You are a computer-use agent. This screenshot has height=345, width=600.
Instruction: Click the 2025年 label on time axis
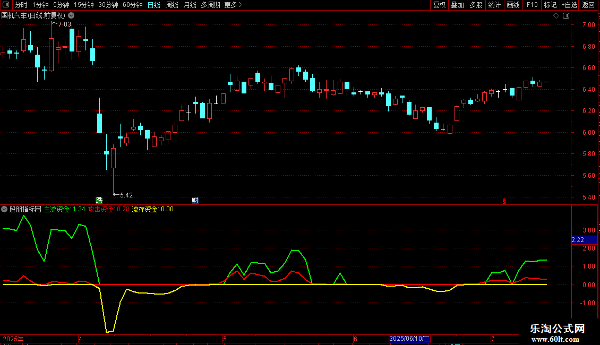(13, 339)
